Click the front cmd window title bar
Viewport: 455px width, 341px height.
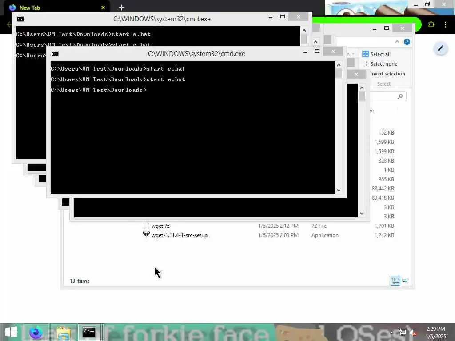tap(196, 54)
